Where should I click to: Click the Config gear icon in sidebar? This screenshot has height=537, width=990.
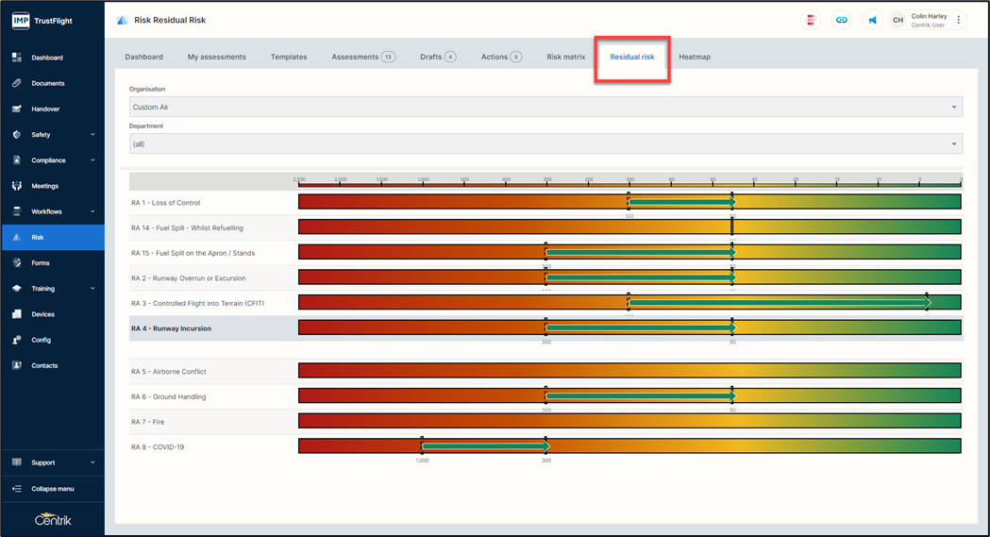tap(16, 340)
